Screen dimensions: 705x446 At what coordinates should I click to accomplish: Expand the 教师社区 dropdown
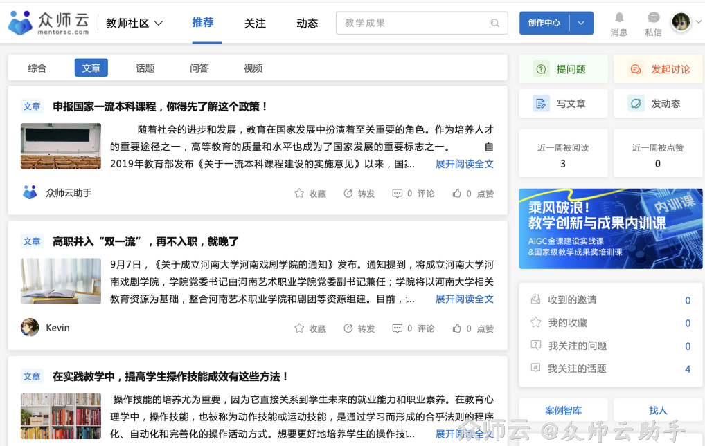[x=134, y=21]
